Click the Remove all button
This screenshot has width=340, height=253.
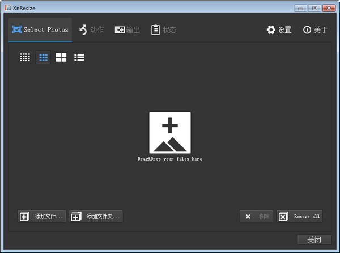pyautogui.click(x=299, y=216)
